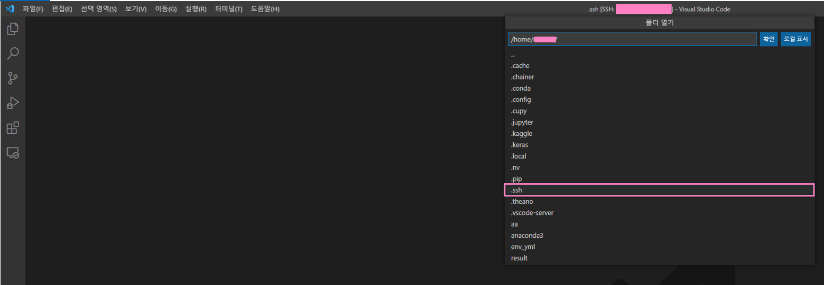This screenshot has height=285, width=824.
Task: Open the 보기(V) menu
Action: [x=135, y=9]
